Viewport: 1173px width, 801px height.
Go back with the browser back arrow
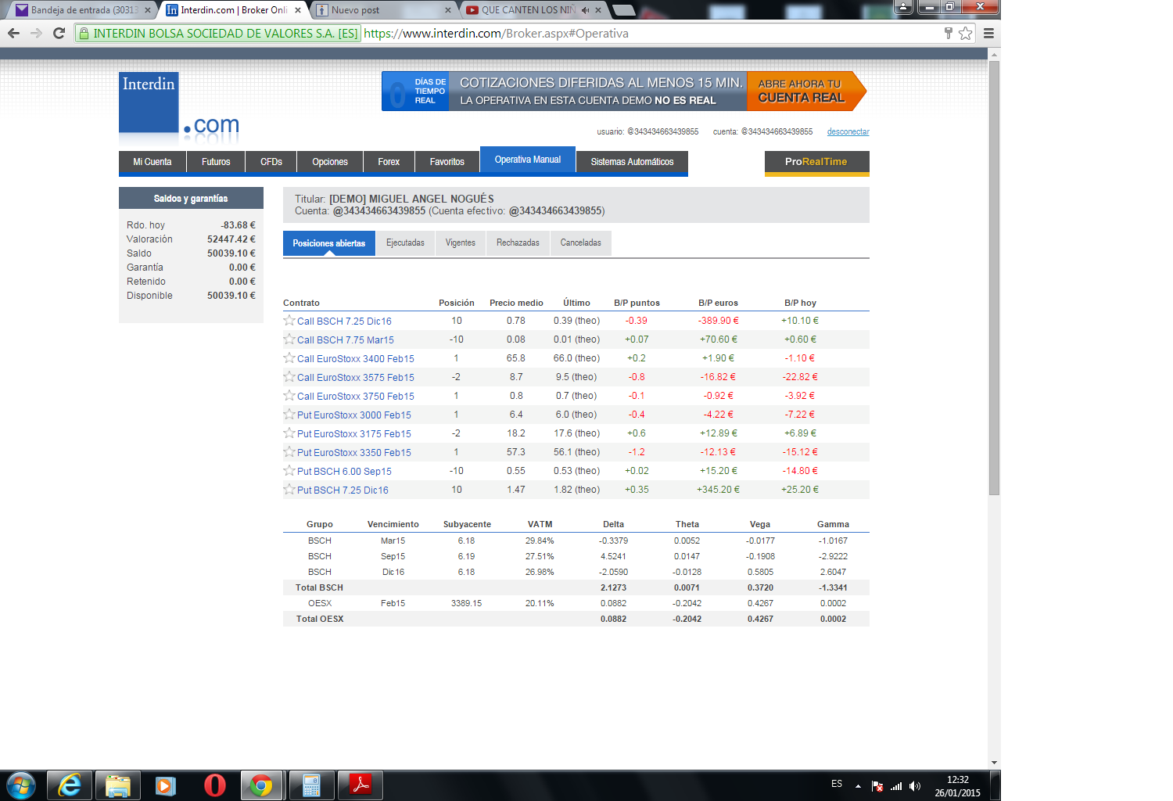pos(13,33)
